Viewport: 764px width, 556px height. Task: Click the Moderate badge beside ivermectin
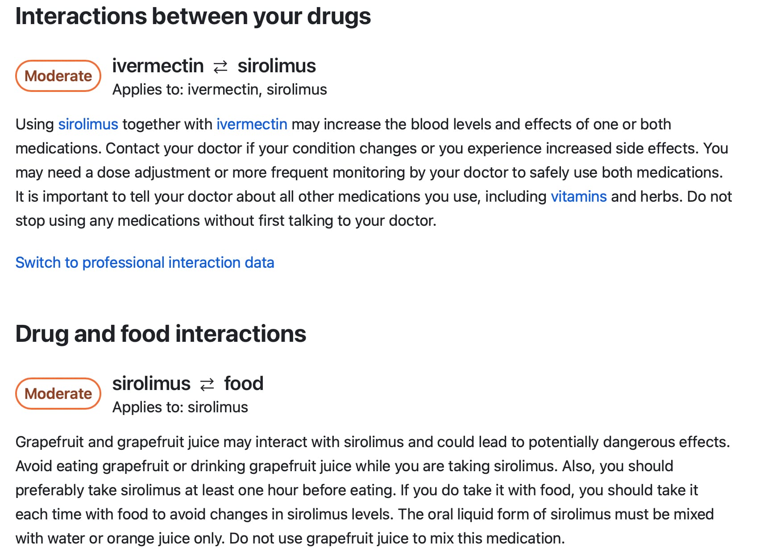58,76
